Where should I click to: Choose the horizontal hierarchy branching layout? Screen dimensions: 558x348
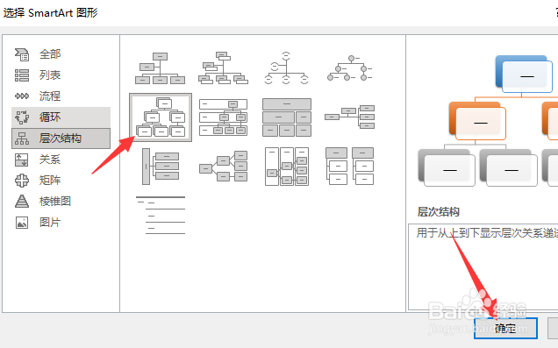223,167
